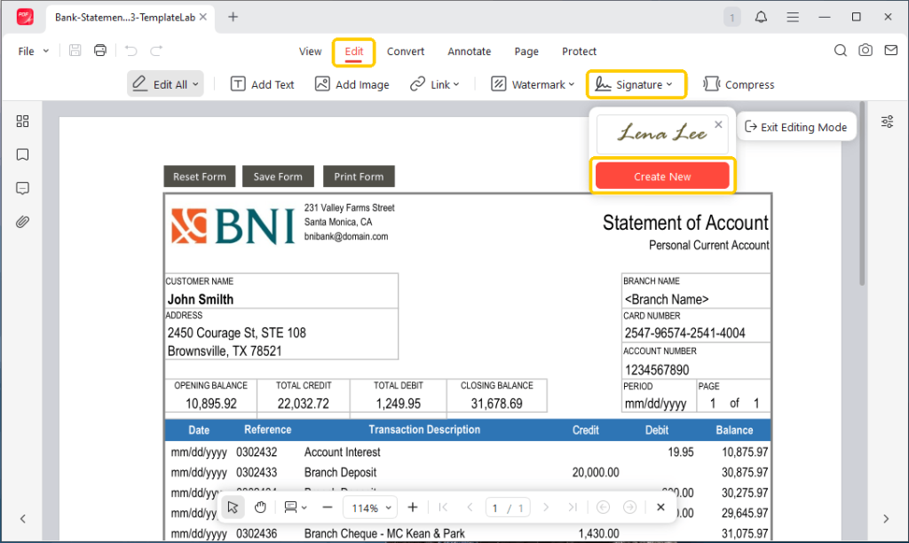The width and height of the screenshot is (909, 543).
Task: Open the hamburger menu icon
Action: (793, 18)
